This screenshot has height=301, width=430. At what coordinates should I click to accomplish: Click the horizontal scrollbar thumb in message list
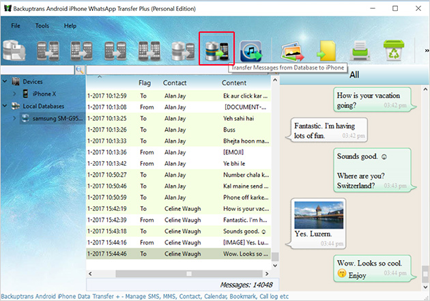tap(189, 274)
